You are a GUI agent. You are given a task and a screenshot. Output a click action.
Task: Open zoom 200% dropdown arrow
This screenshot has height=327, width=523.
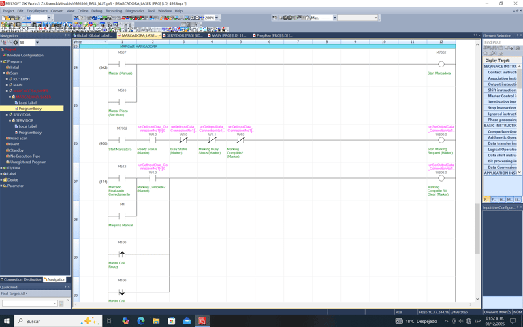click(x=217, y=18)
